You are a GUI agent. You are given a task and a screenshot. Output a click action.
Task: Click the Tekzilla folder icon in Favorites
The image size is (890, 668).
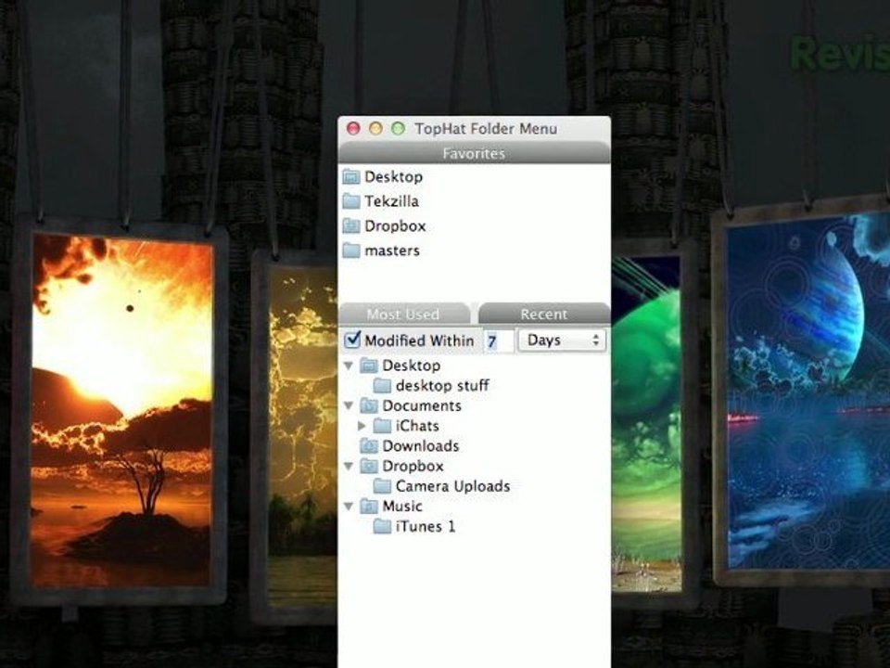coord(351,201)
